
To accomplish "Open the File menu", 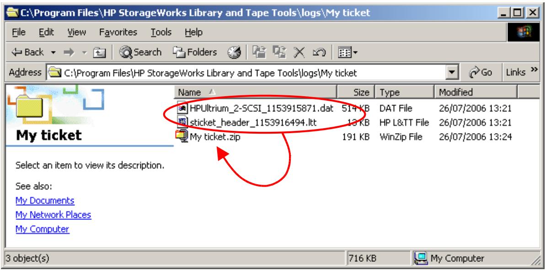I will [19, 32].
